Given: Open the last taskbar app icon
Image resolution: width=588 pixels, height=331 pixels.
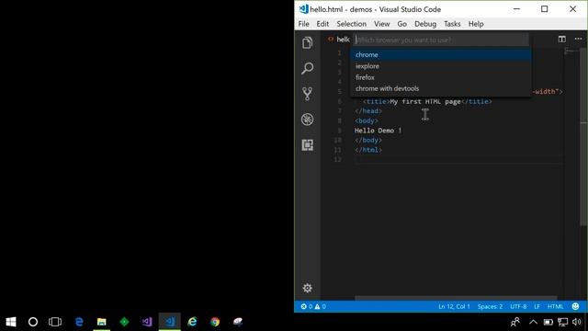Looking at the screenshot, I should coord(238,322).
